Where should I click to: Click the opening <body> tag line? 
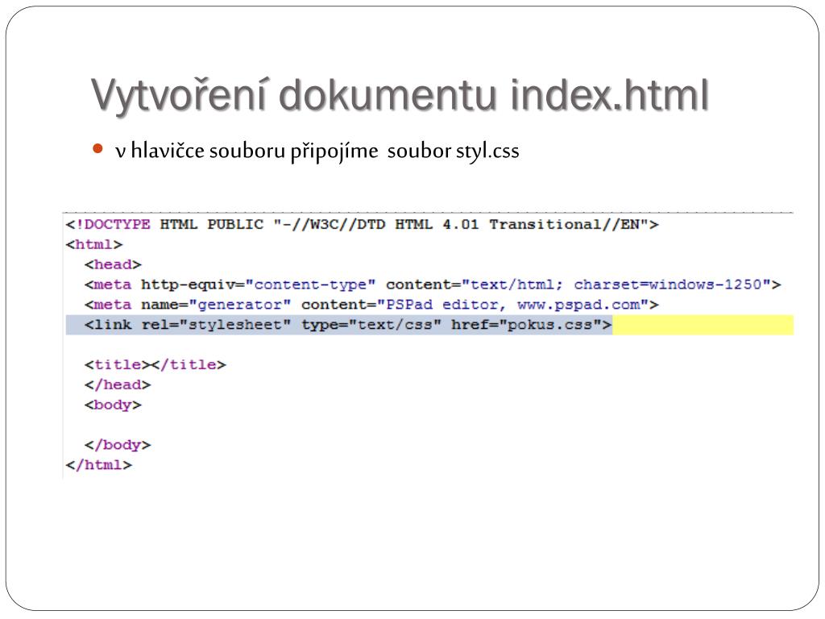point(113,405)
